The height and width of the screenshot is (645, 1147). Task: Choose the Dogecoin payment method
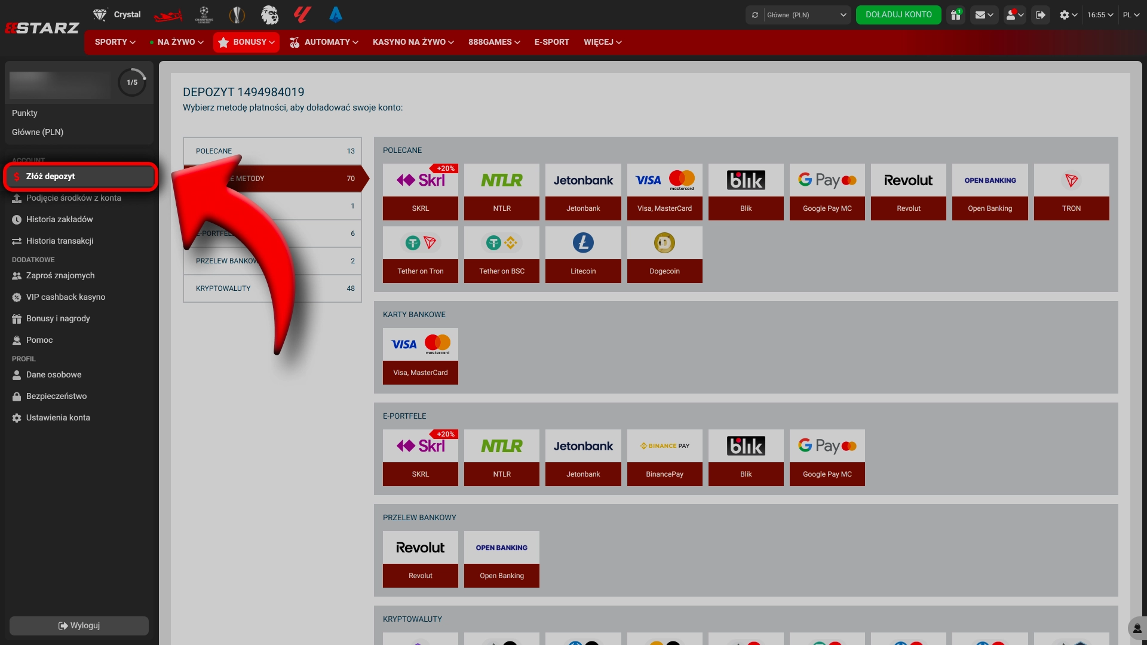click(x=664, y=254)
